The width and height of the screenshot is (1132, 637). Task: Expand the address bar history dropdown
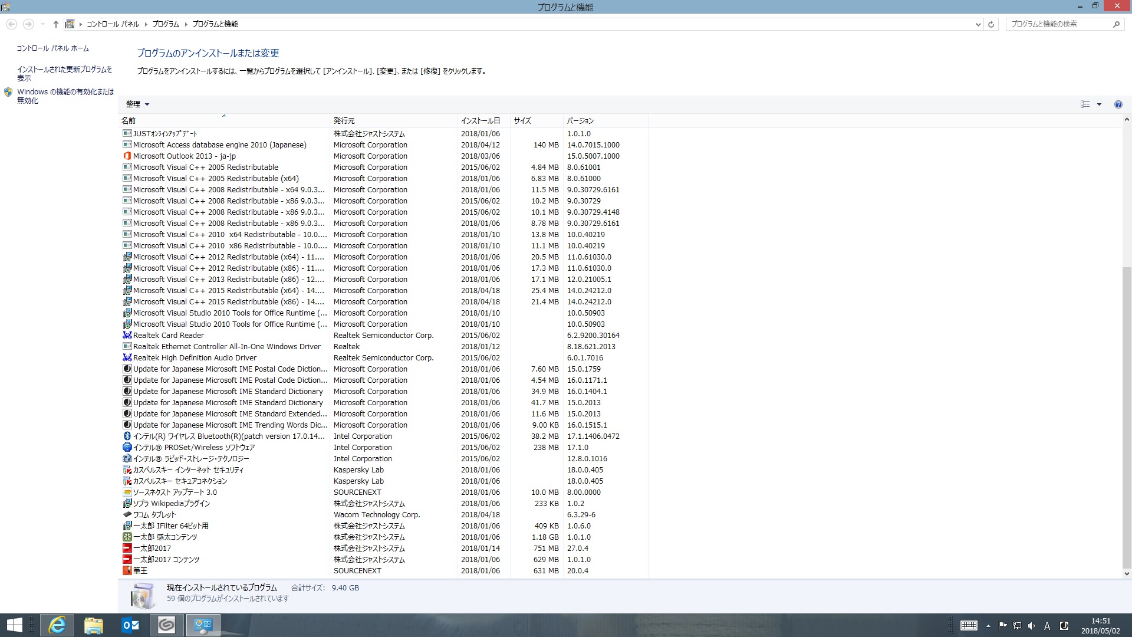point(978,24)
